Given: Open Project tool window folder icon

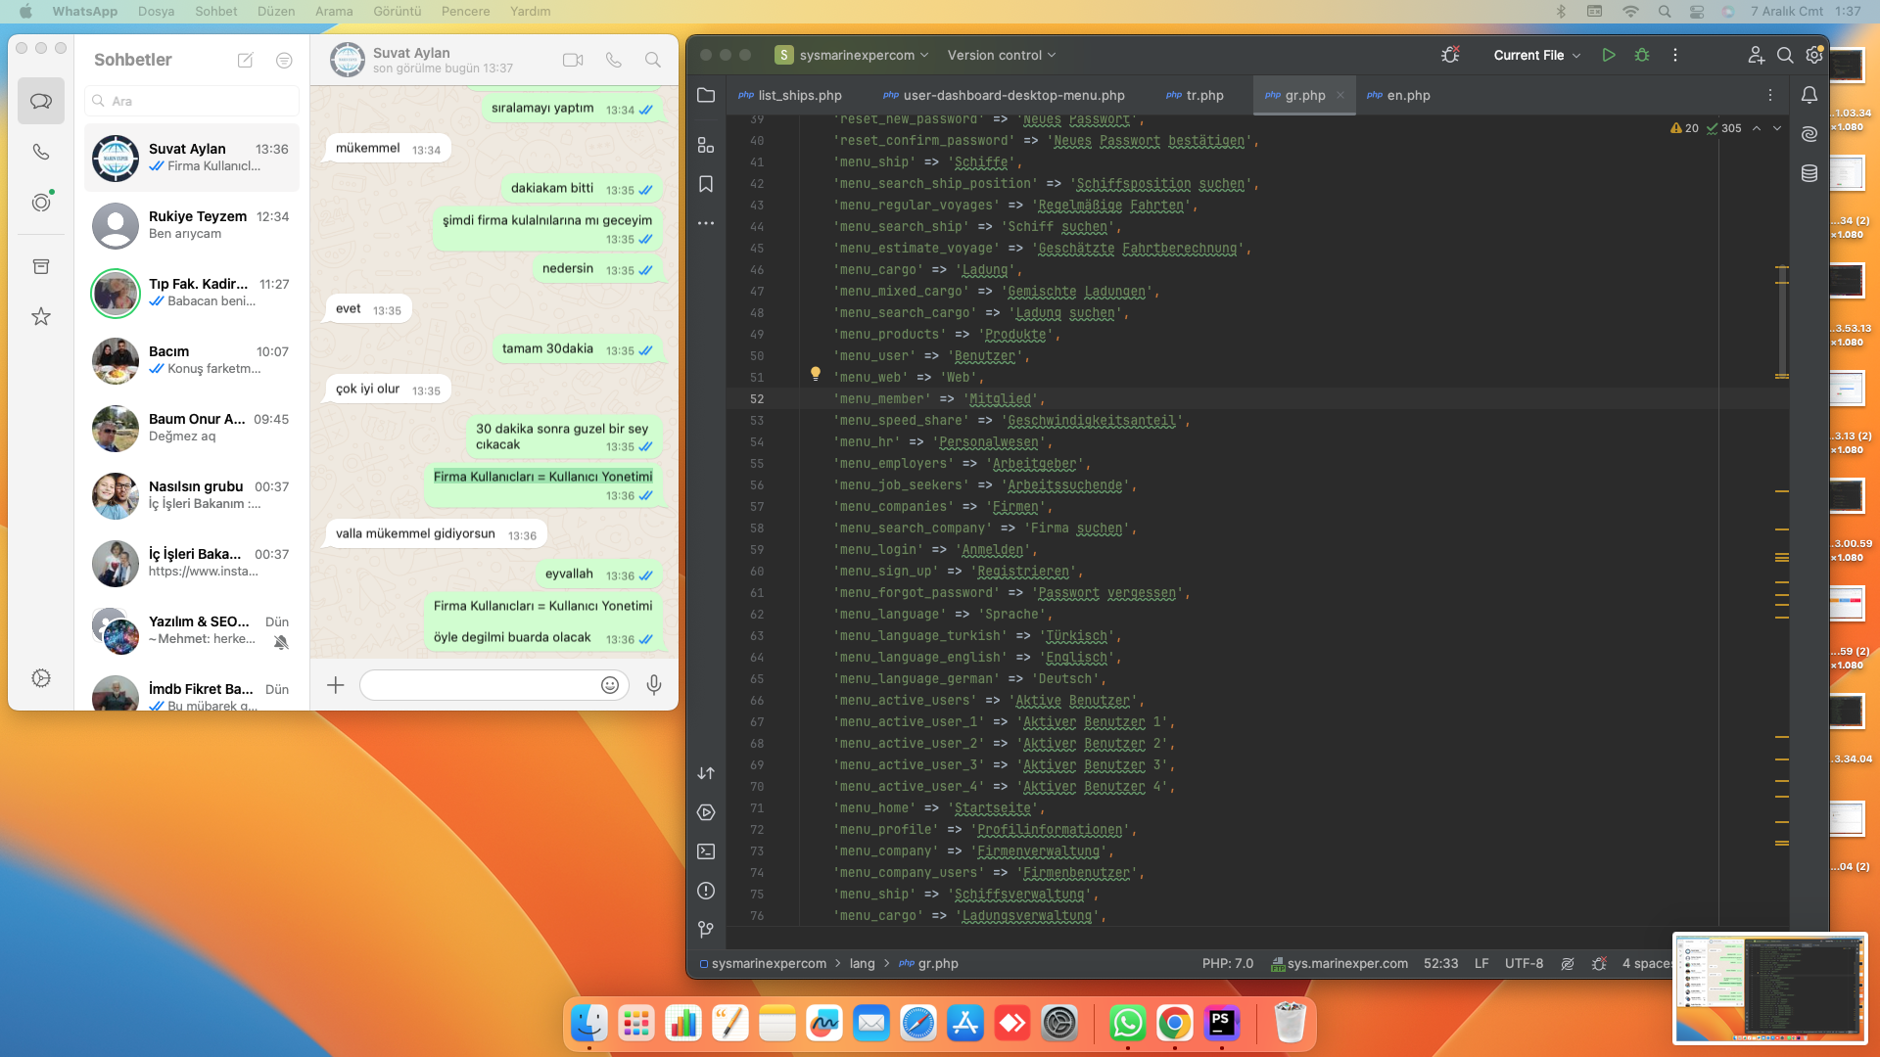Looking at the screenshot, I should [706, 95].
